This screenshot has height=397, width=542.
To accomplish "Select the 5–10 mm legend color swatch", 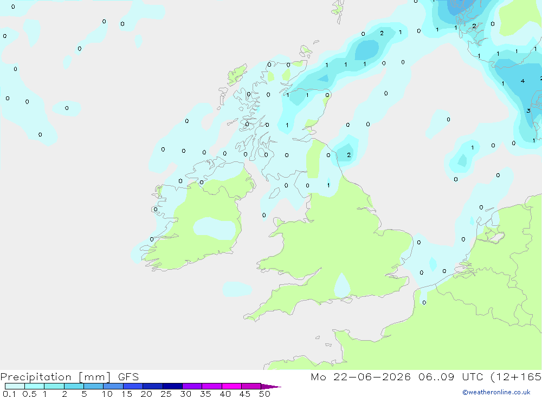I will tap(94, 386).
